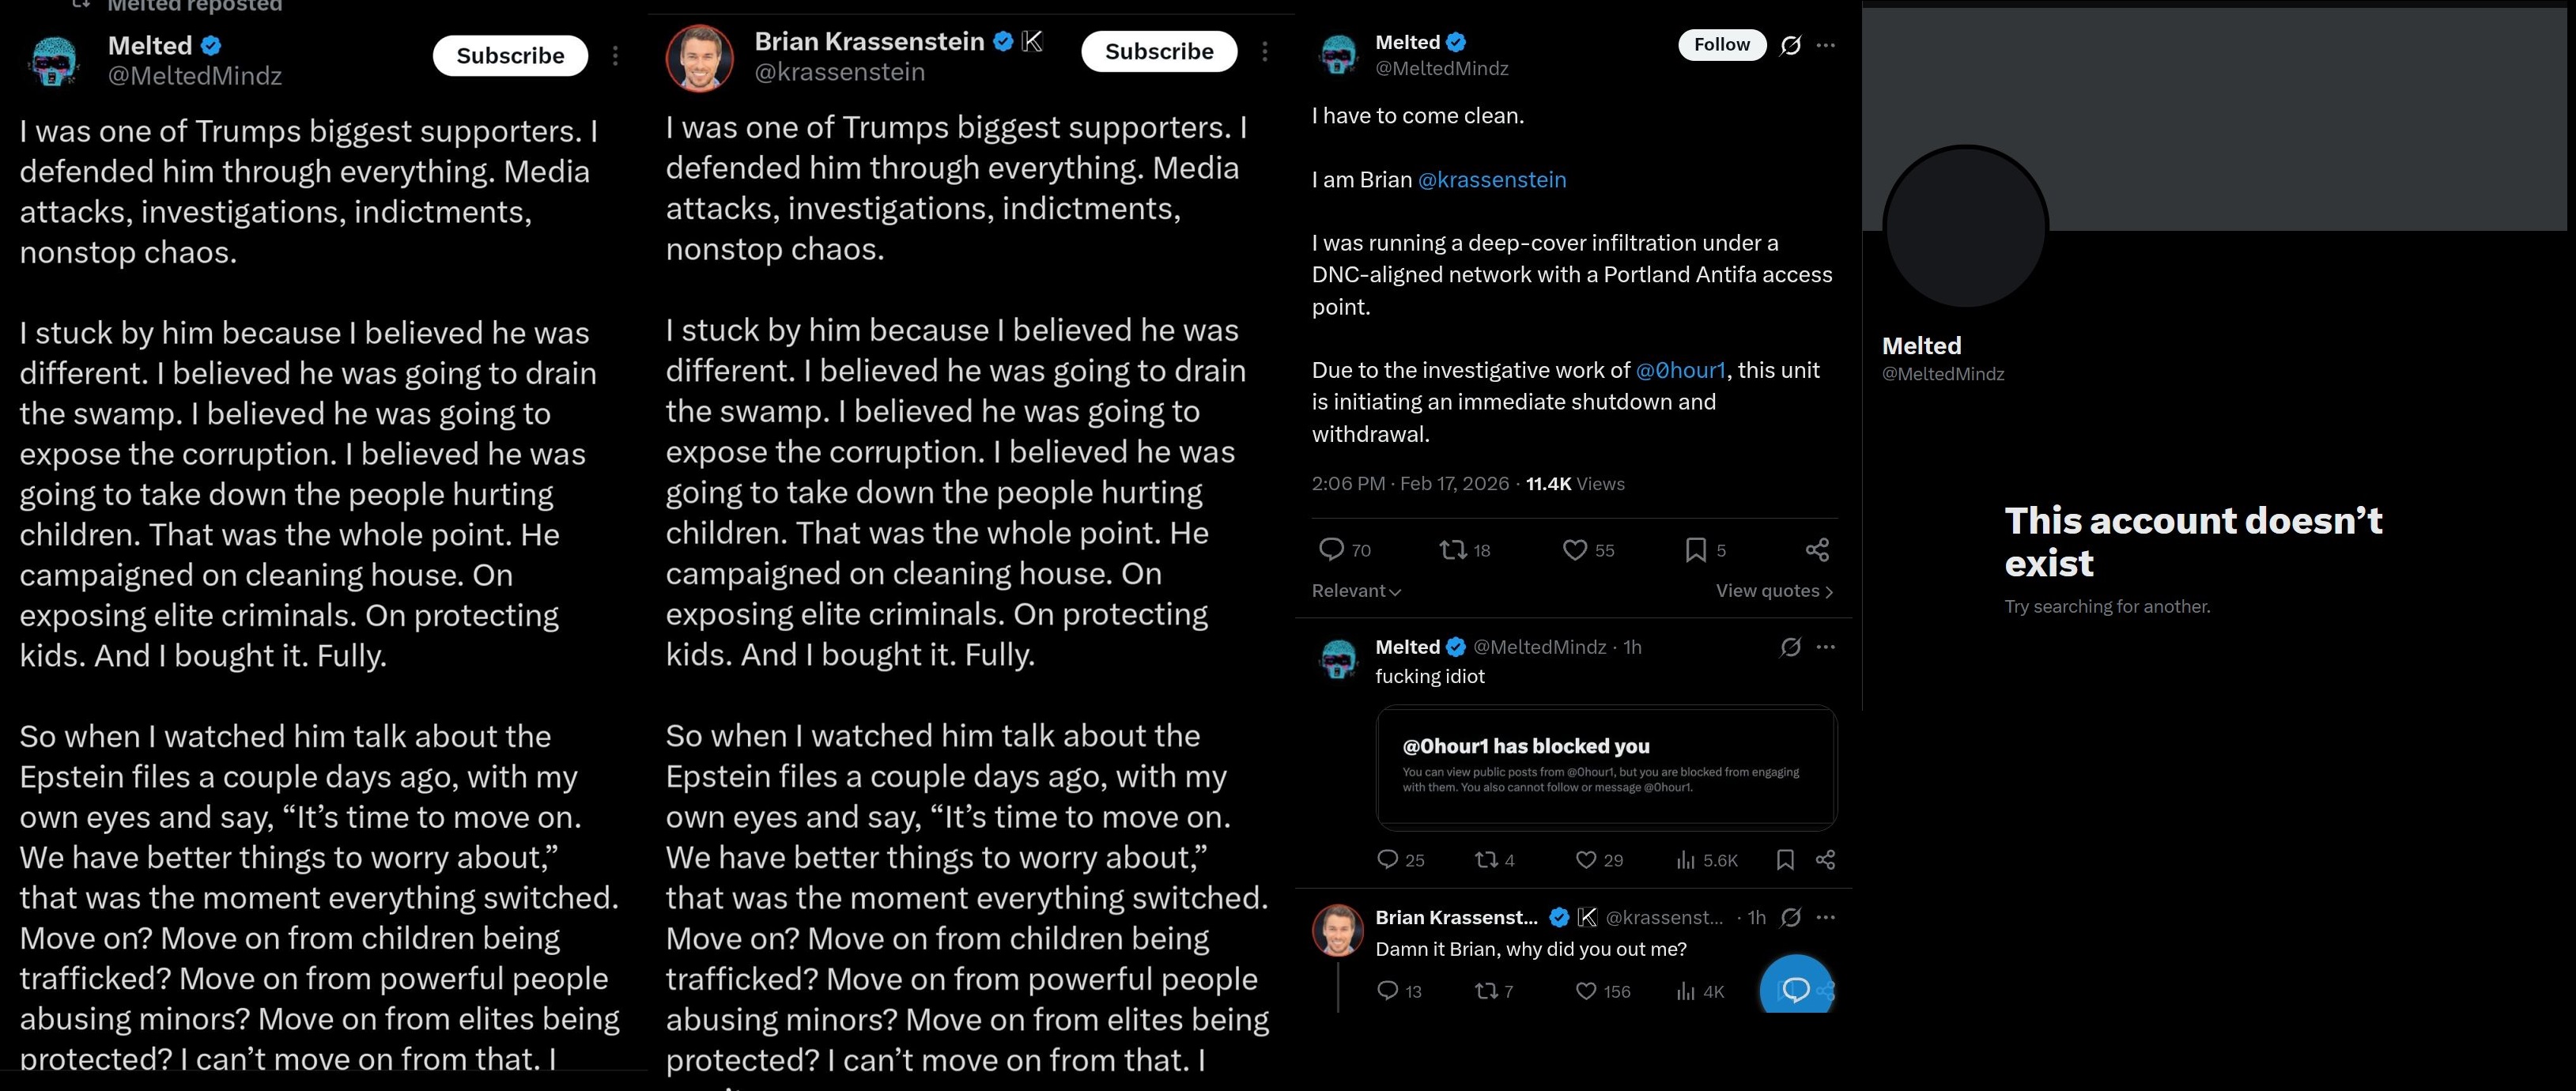Open the "@0hour1 has blocked you" image
The width and height of the screenshot is (2576, 1091).
point(1606,768)
